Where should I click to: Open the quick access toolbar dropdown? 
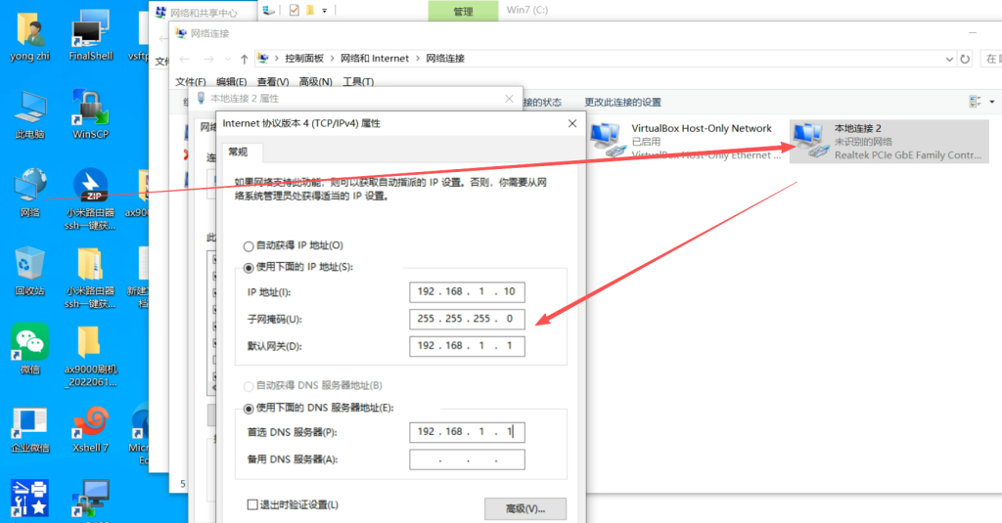(x=325, y=10)
